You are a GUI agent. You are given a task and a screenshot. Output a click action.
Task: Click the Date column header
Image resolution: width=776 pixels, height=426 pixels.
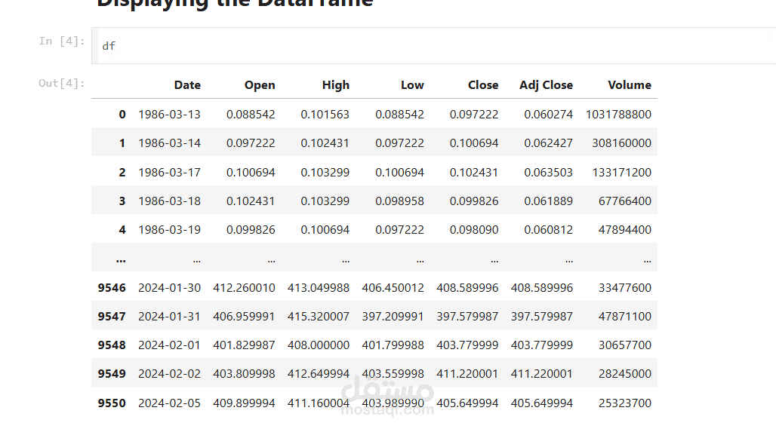pyautogui.click(x=187, y=85)
